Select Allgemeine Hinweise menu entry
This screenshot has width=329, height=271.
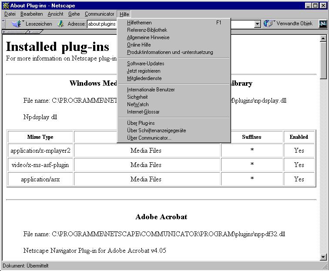174,37
